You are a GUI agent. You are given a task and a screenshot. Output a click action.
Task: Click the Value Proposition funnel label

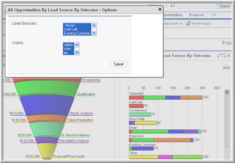coord(80,120)
